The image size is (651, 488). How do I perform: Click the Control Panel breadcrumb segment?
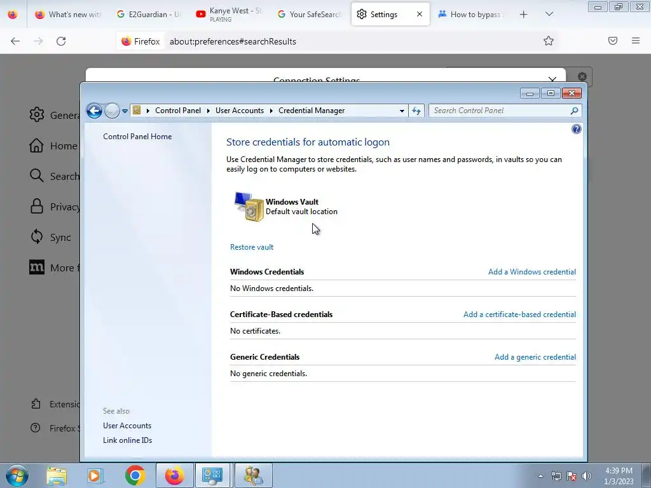coord(178,111)
